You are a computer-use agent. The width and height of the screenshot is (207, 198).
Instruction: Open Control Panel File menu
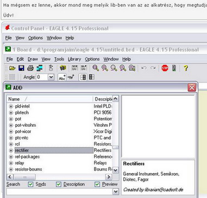[8, 38]
